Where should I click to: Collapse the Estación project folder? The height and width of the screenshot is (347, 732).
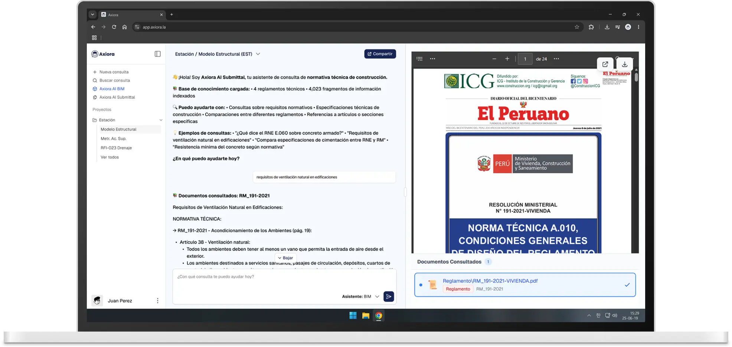161,120
